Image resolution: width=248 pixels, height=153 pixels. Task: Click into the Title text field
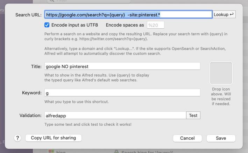pyautogui.click(x=122, y=66)
